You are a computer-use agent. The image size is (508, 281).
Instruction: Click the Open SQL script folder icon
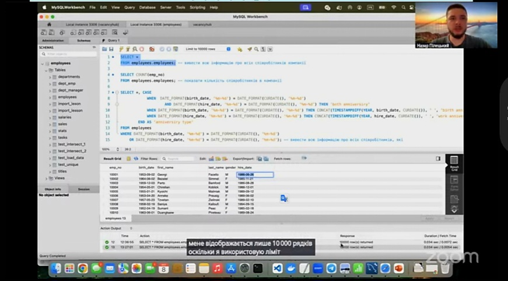[x=104, y=49]
